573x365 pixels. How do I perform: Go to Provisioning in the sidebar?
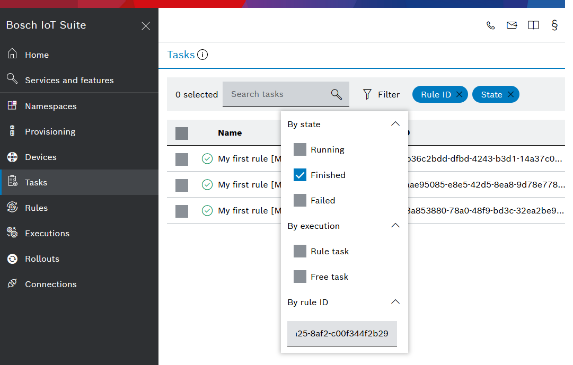(x=50, y=131)
